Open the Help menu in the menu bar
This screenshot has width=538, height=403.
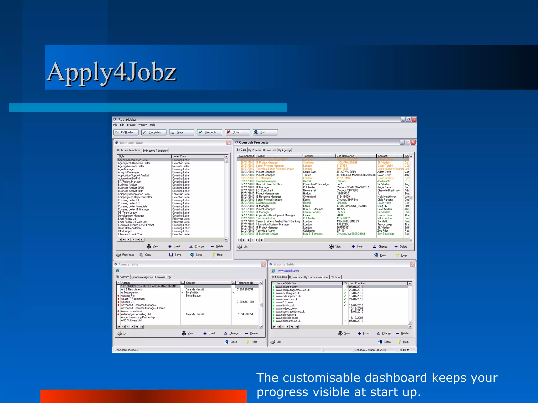153,125
